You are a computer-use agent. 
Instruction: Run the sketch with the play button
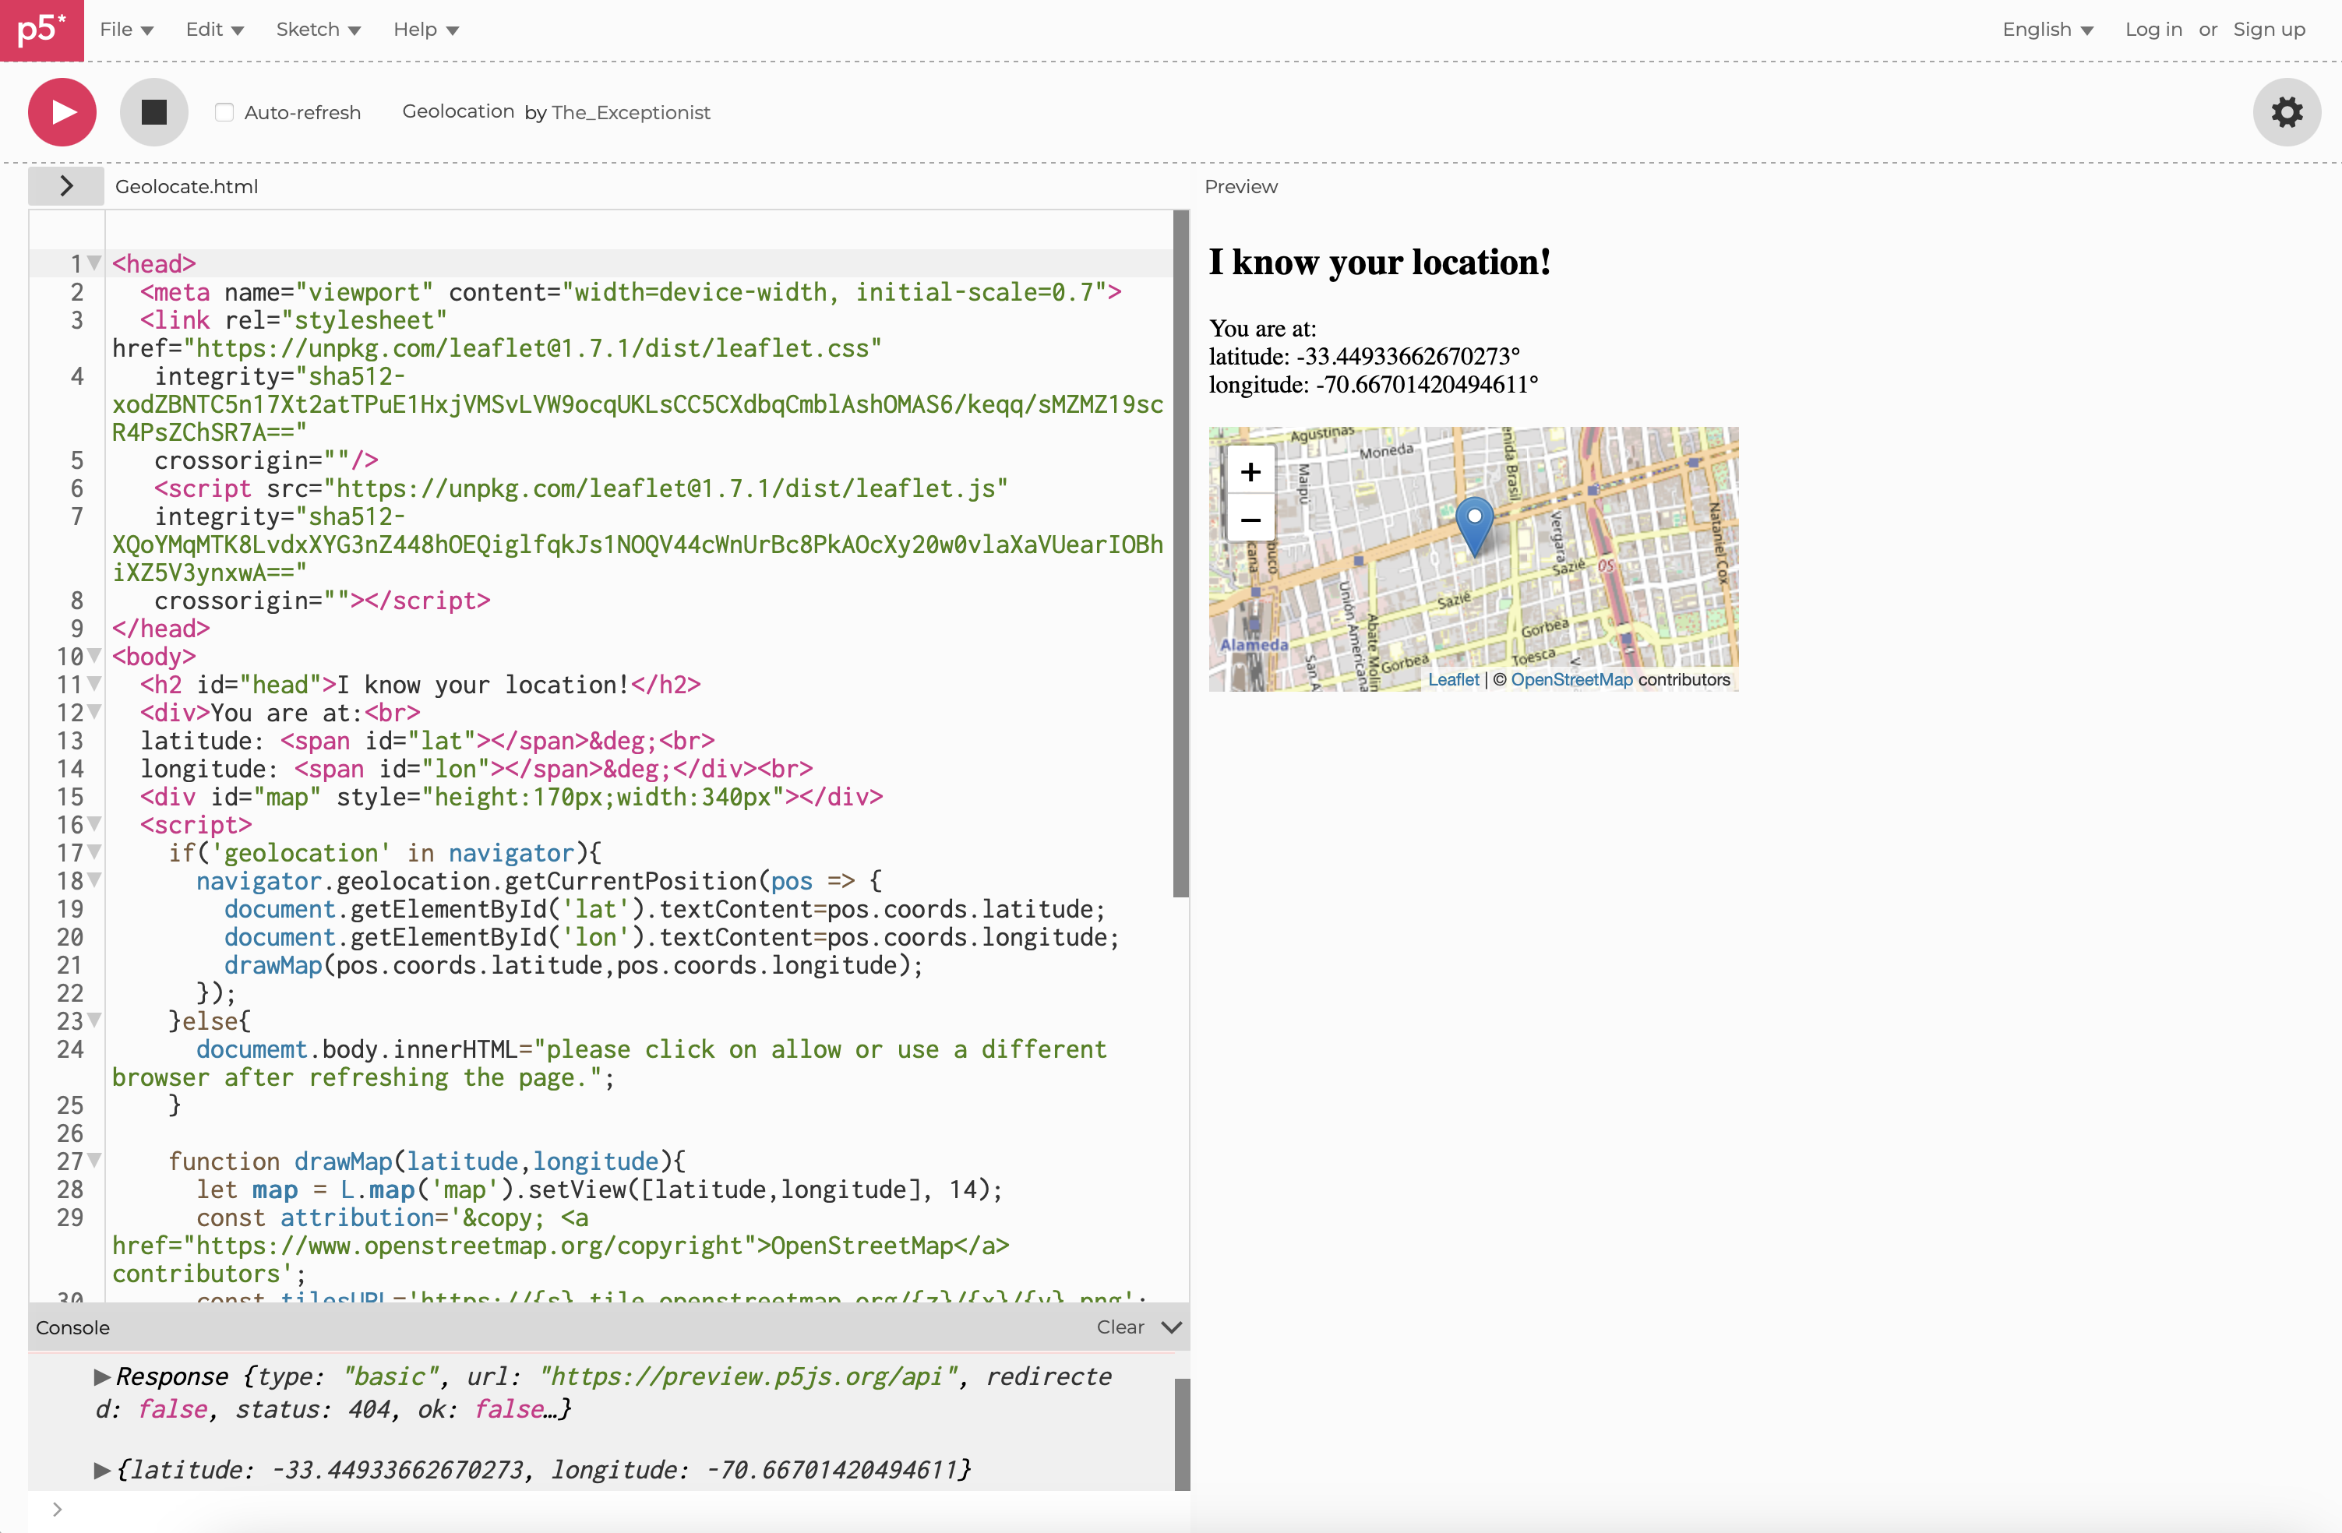[x=62, y=112]
